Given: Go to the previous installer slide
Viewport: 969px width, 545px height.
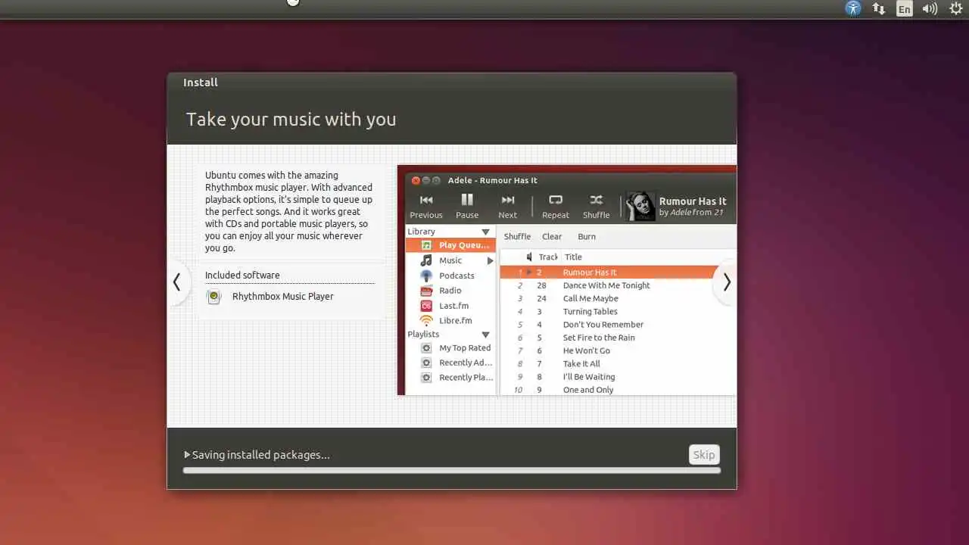Looking at the screenshot, I should pyautogui.click(x=177, y=282).
